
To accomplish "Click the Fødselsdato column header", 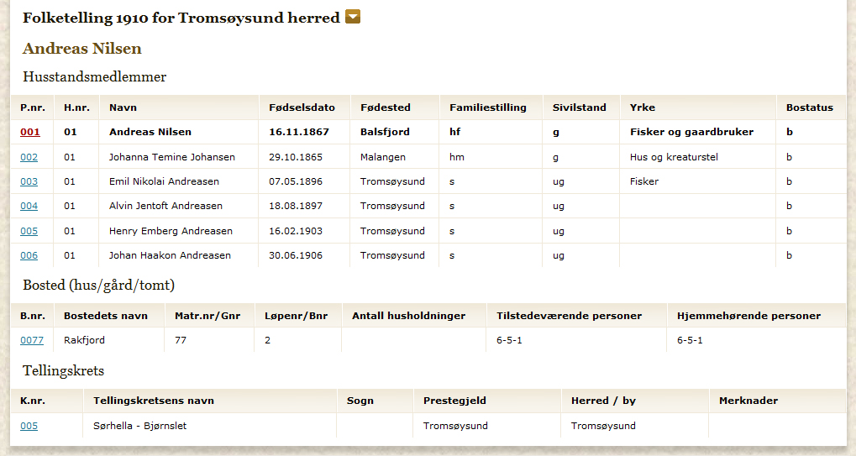I will click(302, 107).
